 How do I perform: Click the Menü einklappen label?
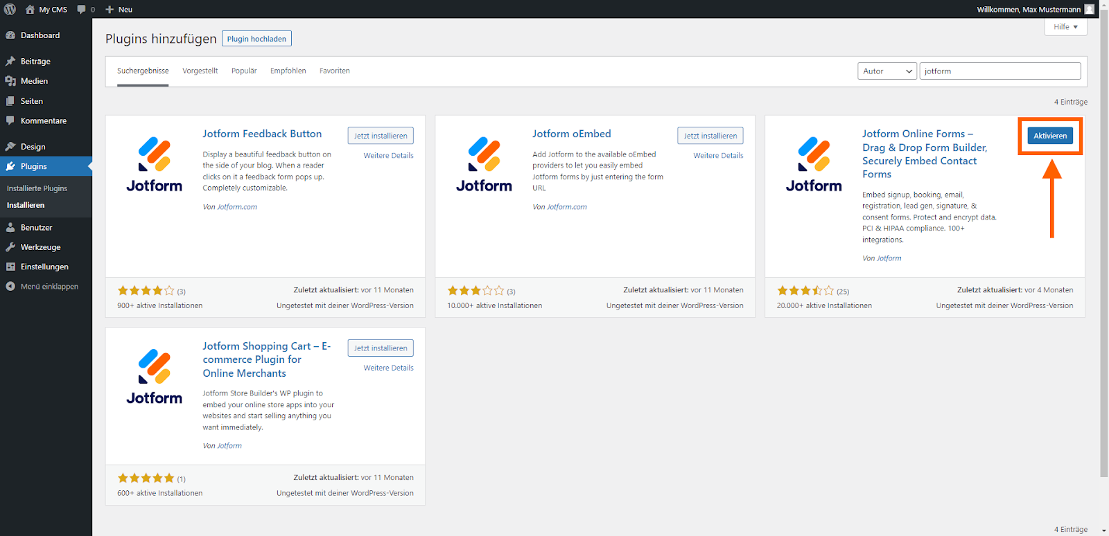[50, 287]
